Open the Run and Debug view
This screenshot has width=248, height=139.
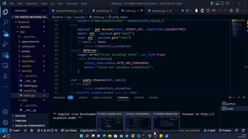pyautogui.click(x=5, y=44)
